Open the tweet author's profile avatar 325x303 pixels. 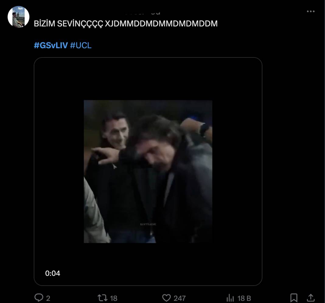tap(18, 17)
